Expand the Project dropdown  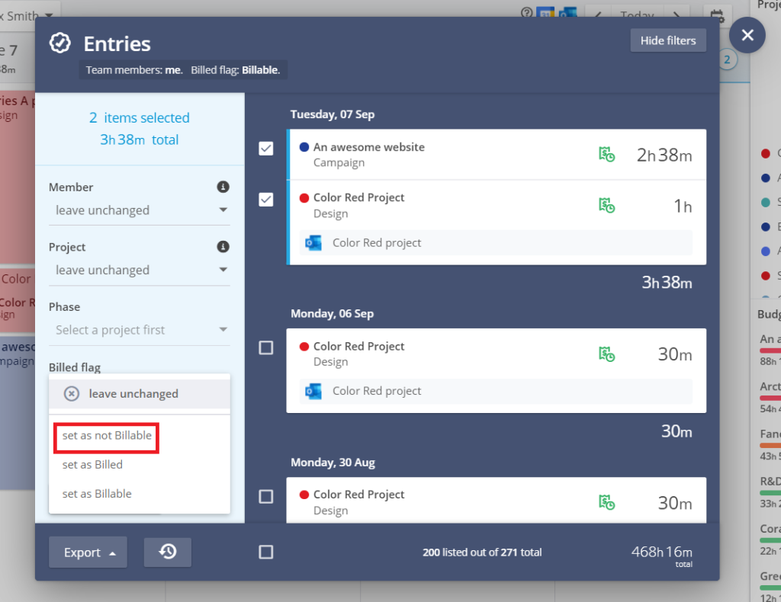tap(140, 271)
